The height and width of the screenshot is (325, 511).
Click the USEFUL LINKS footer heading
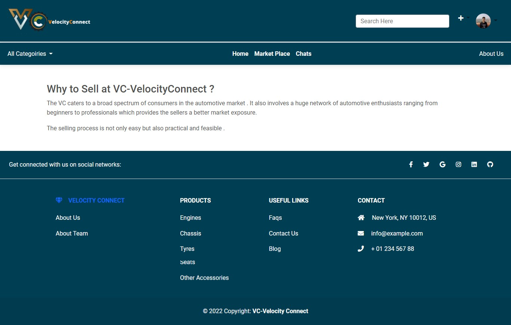289,200
